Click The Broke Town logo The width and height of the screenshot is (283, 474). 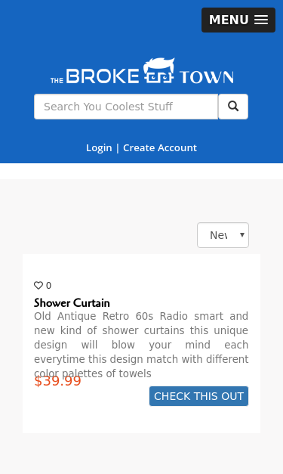(142, 71)
